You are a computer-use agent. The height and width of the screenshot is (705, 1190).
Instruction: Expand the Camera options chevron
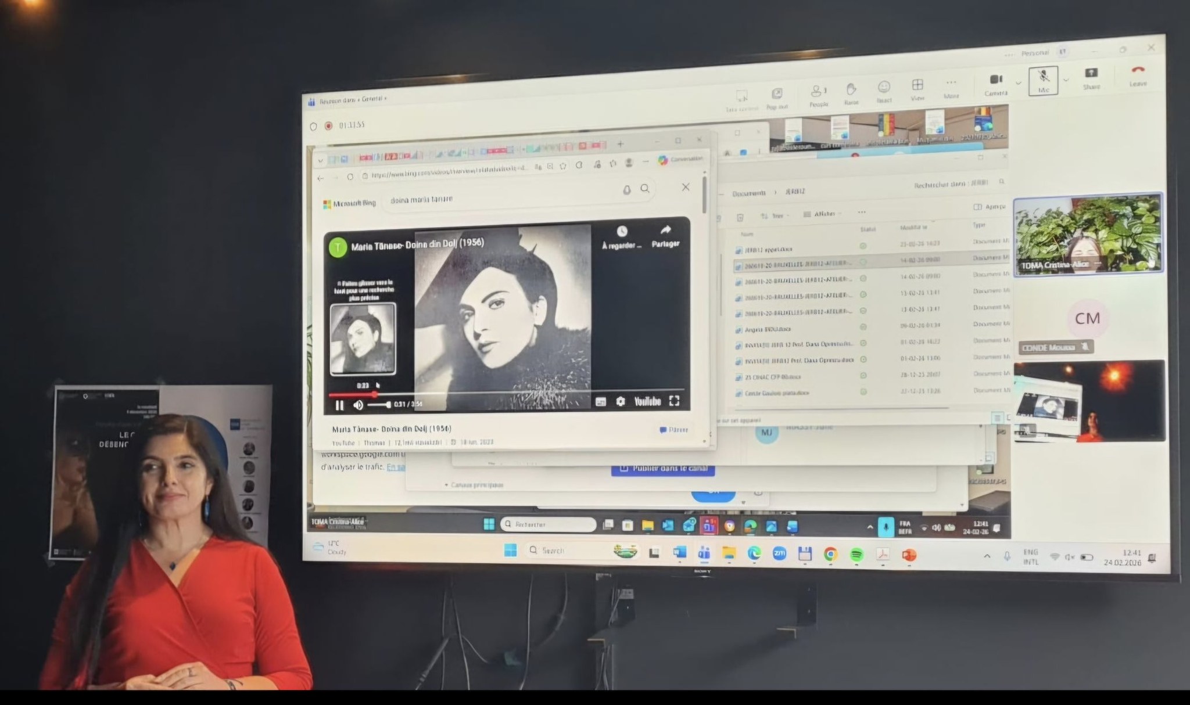(x=1019, y=82)
